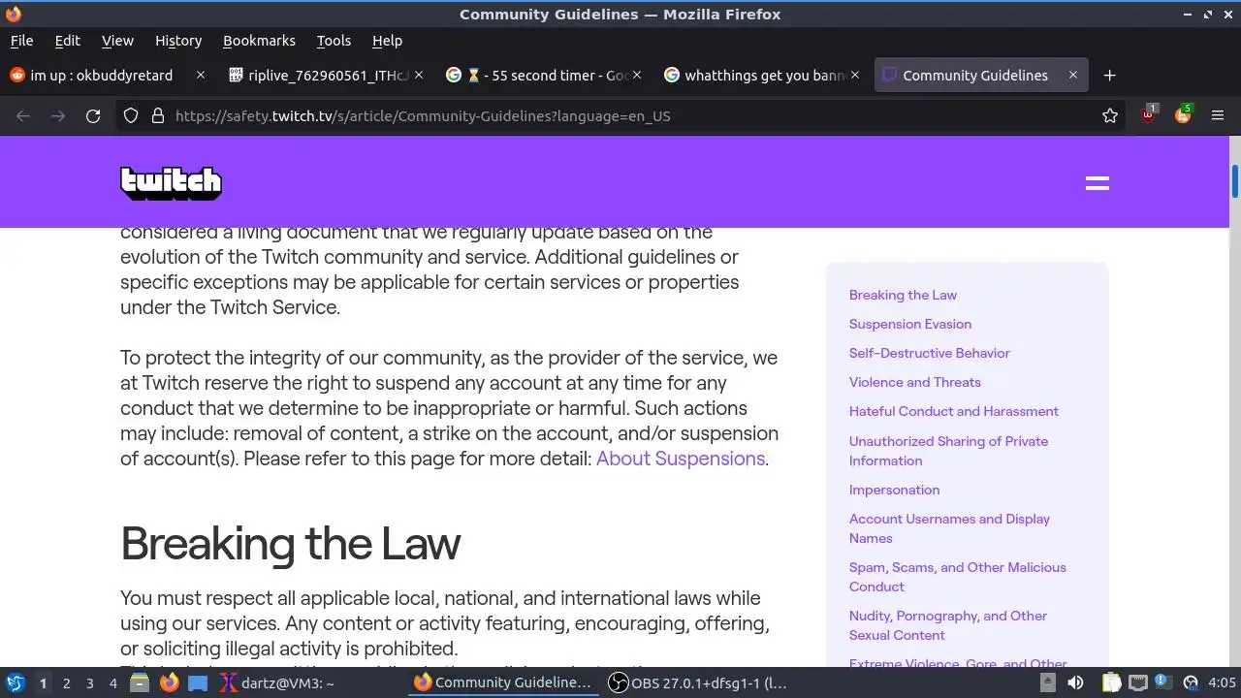
Task: Open network status icon in tray
Action: (x=1138, y=683)
